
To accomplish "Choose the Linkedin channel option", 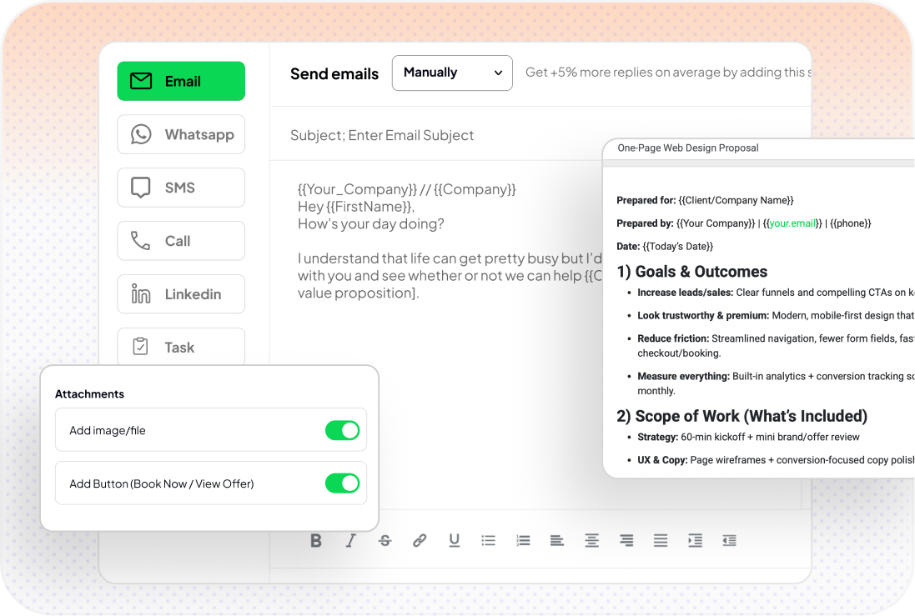I will coord(181,294).
